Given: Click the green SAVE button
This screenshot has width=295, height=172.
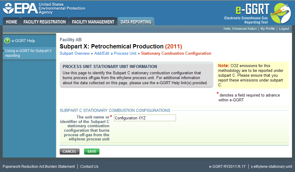Looking at the screenshot, I should (x=92, y=152).
